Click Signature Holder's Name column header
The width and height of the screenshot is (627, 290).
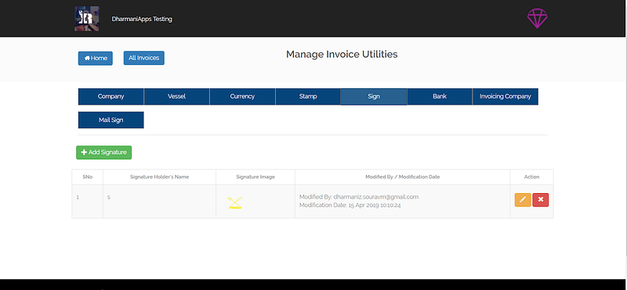click(x=160, y=177)
